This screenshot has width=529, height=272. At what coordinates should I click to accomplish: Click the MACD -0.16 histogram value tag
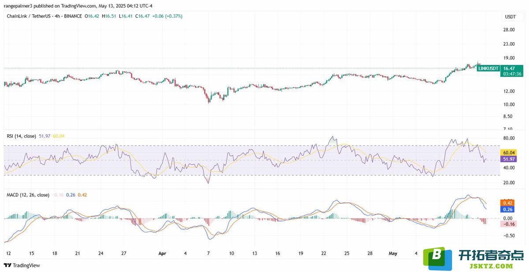coord(508,224)
